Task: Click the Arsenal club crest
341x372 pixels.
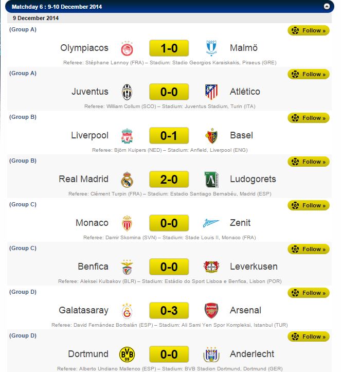Action: point(211,311)
